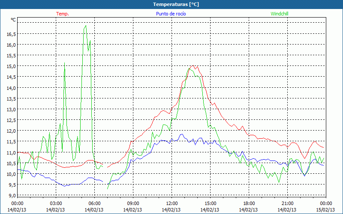The image size is (343, 214).
Task: Click the 09:00 time label
Action: 133,203
